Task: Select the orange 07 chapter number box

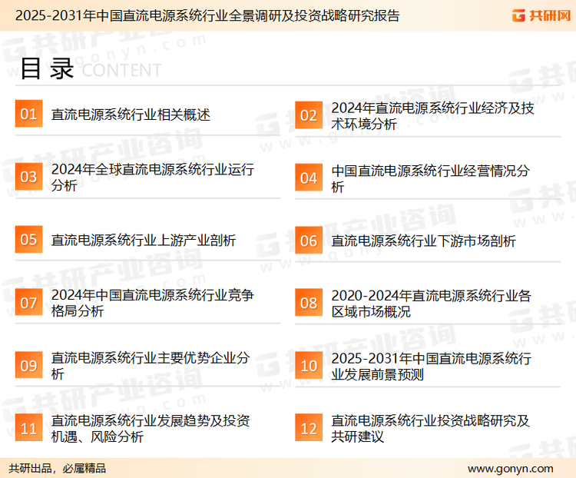Action: pyautogui.click(x=28, y=302)
